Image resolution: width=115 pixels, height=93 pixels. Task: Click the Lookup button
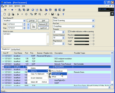(32, 21)
